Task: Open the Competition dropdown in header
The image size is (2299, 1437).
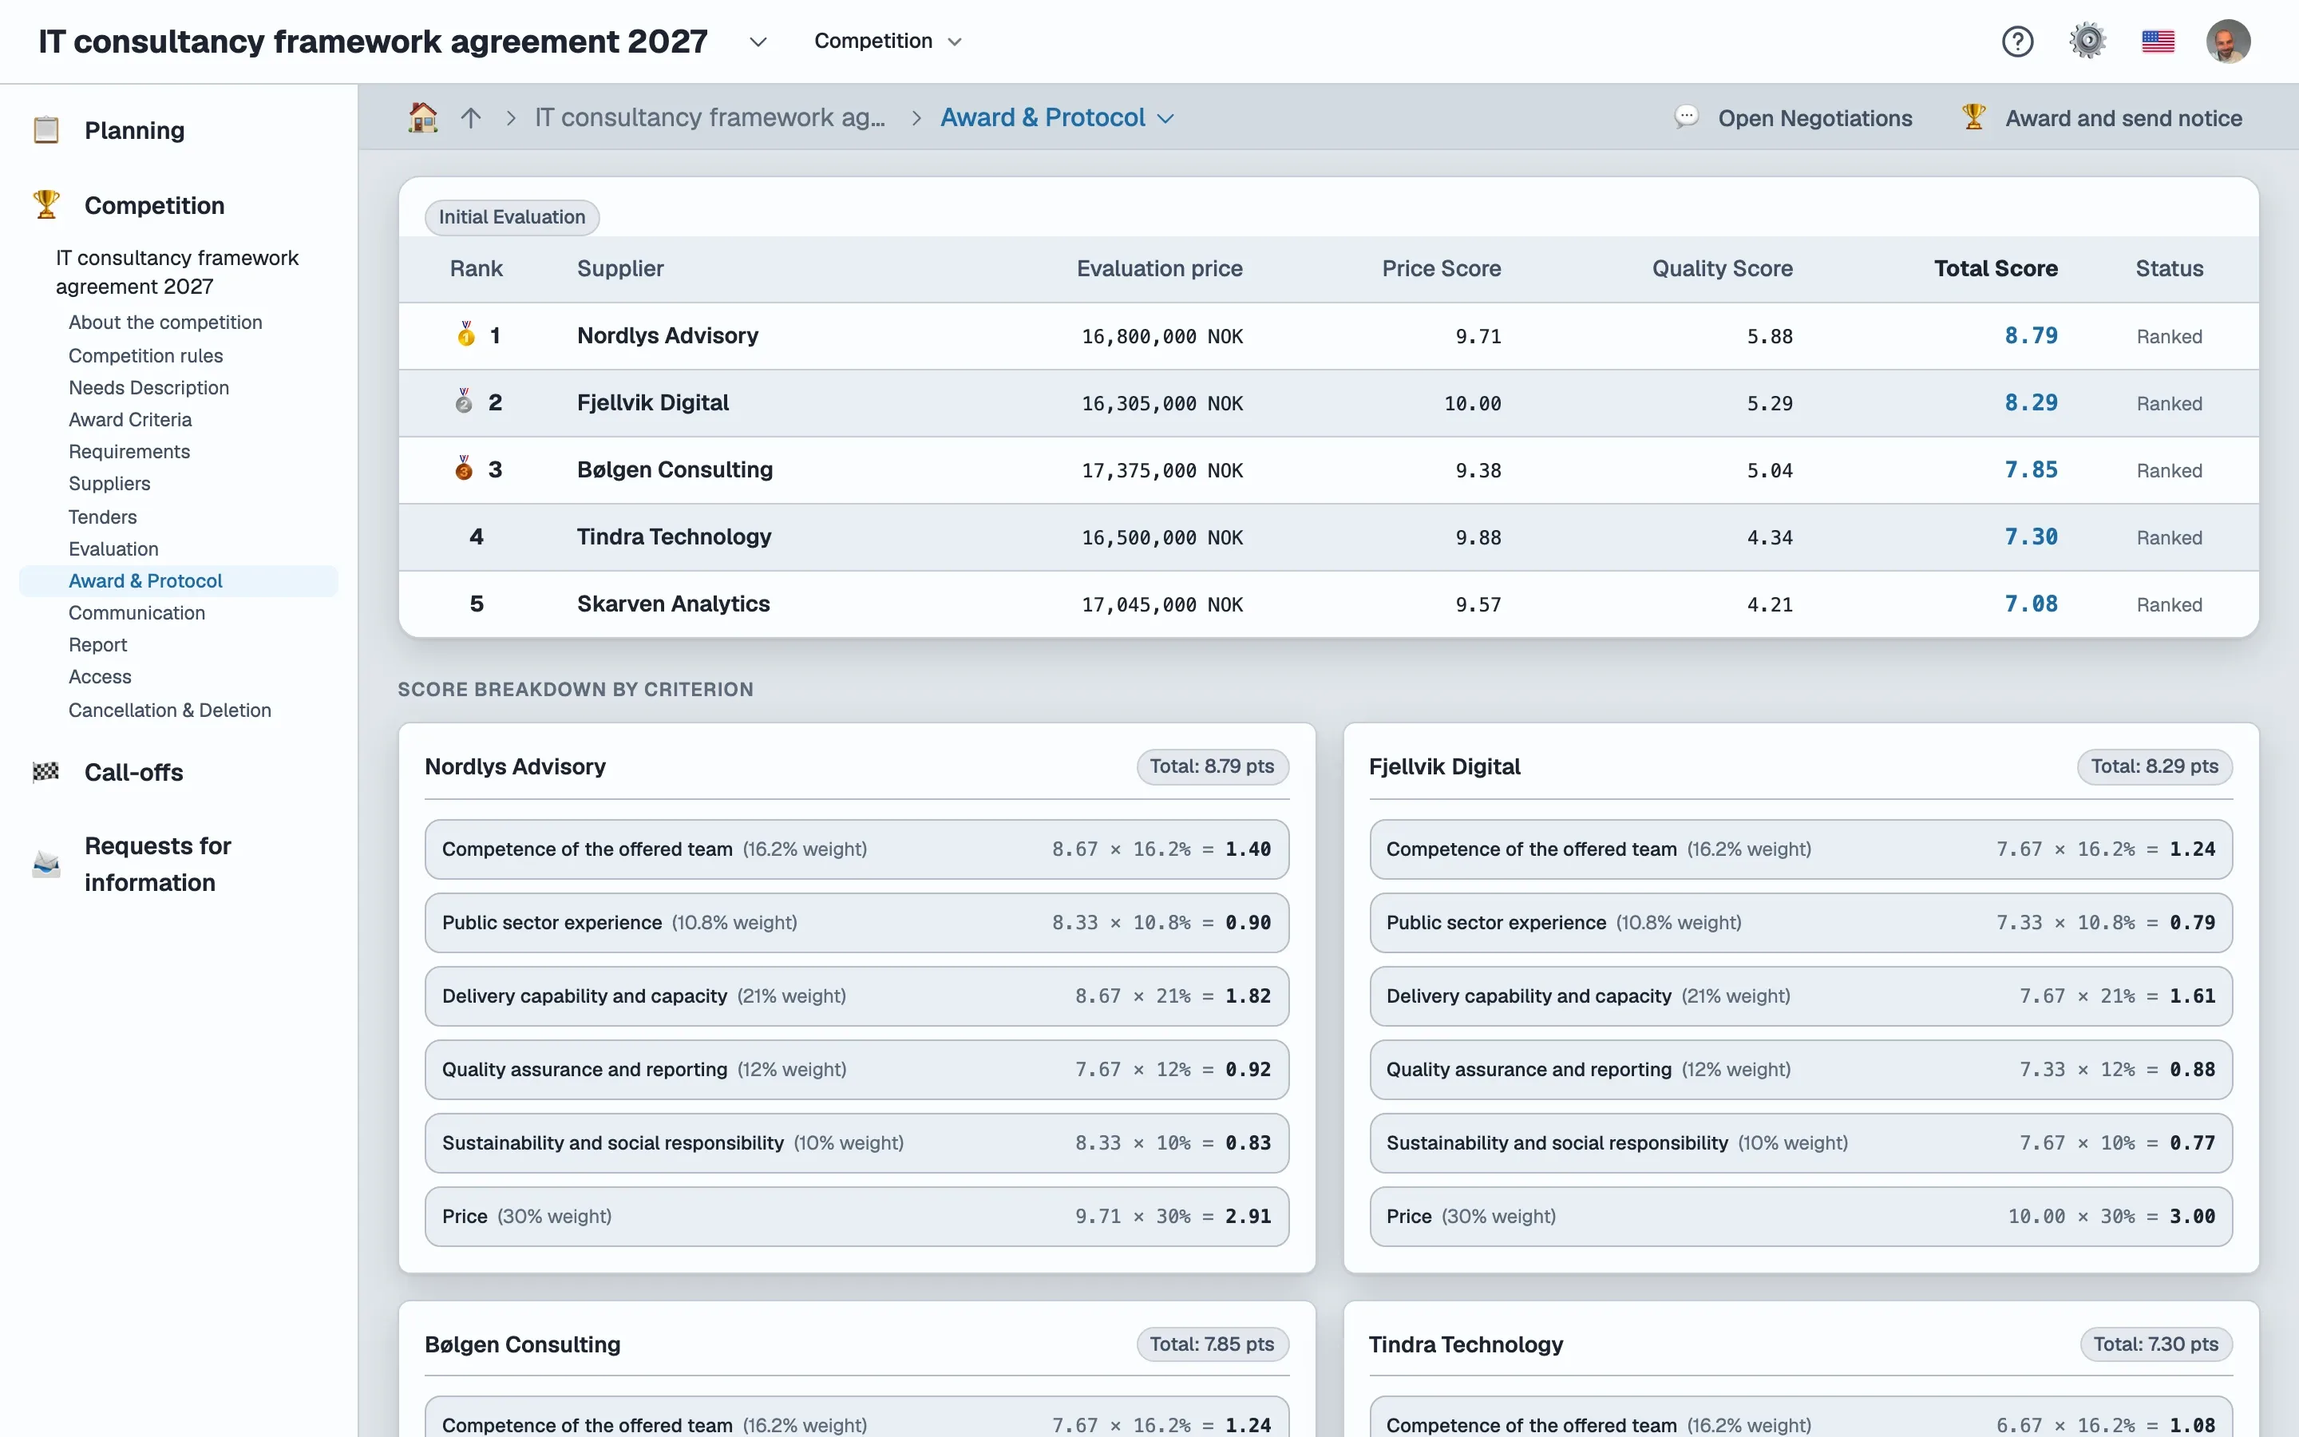Action: click(888, 41)
